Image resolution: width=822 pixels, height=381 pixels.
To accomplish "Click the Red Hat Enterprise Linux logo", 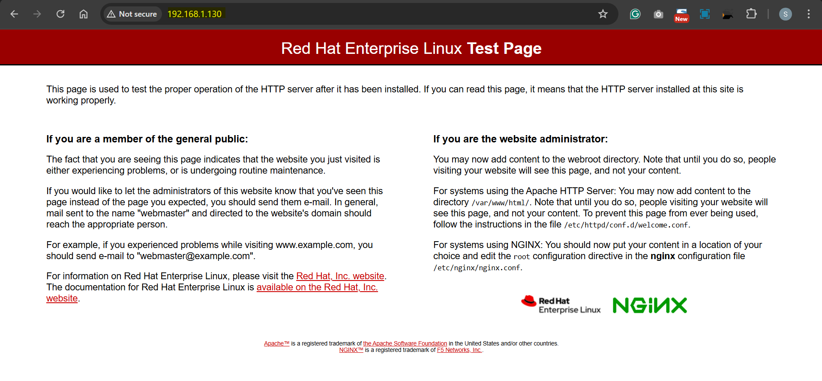I will [x=561, y=305].
